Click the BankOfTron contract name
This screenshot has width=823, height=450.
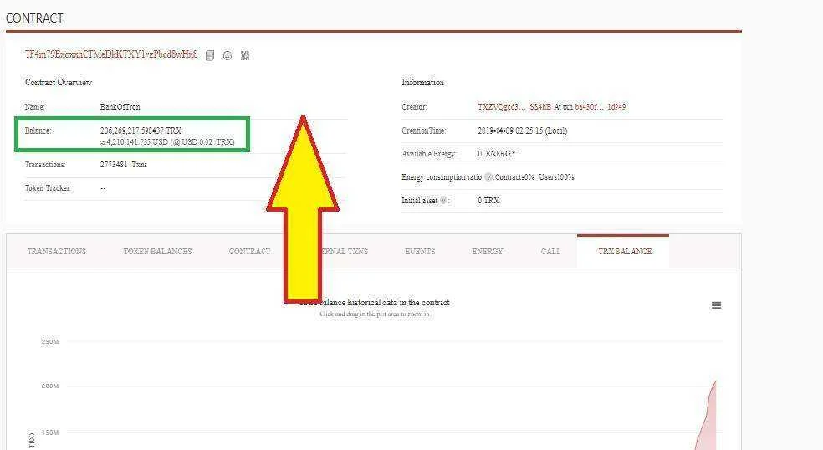point(120,106)
